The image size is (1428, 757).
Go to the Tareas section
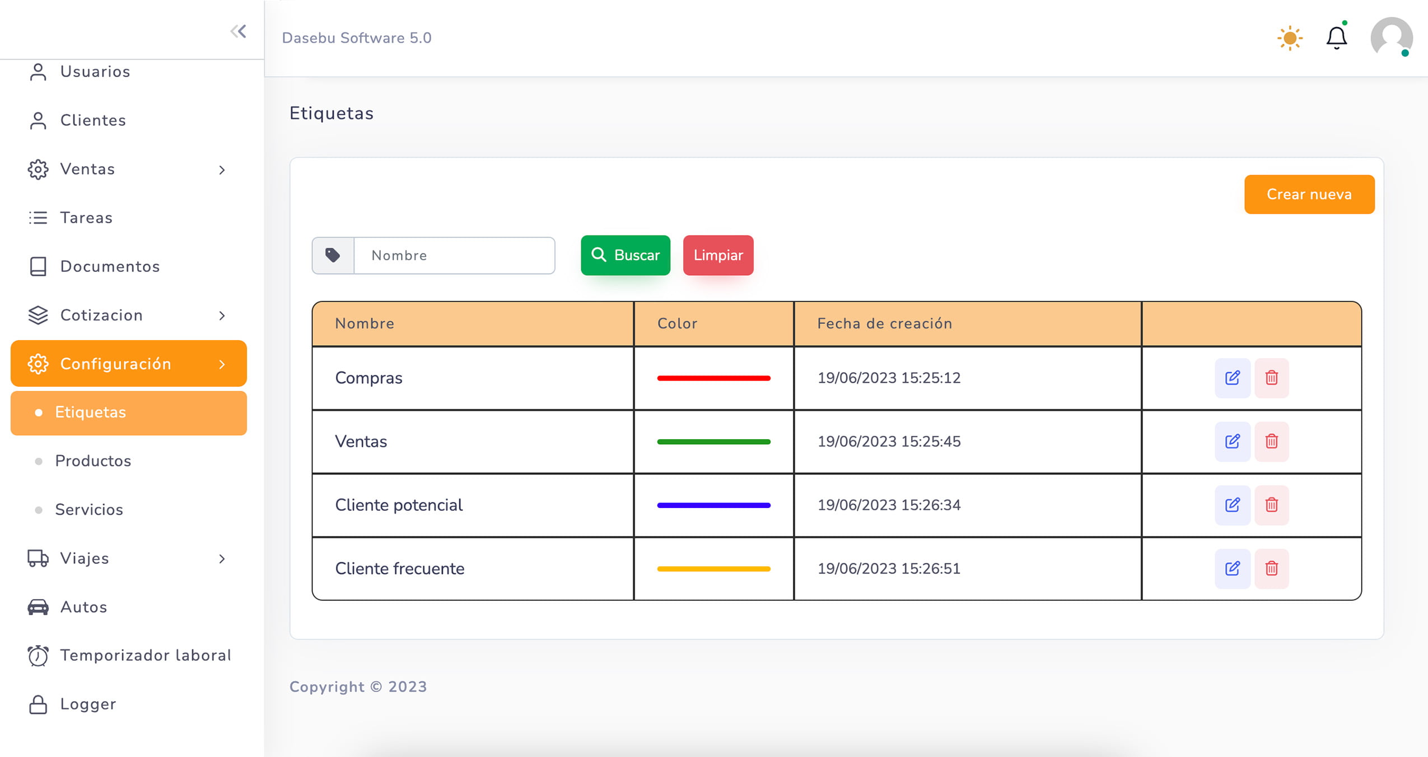(x=129, y=218)
